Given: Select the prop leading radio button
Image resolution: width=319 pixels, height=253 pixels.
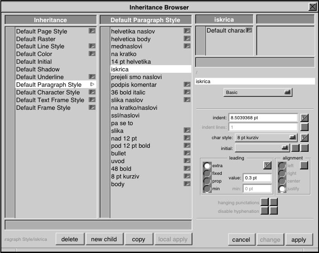Looking at the screenshot, I should [207, 181].
